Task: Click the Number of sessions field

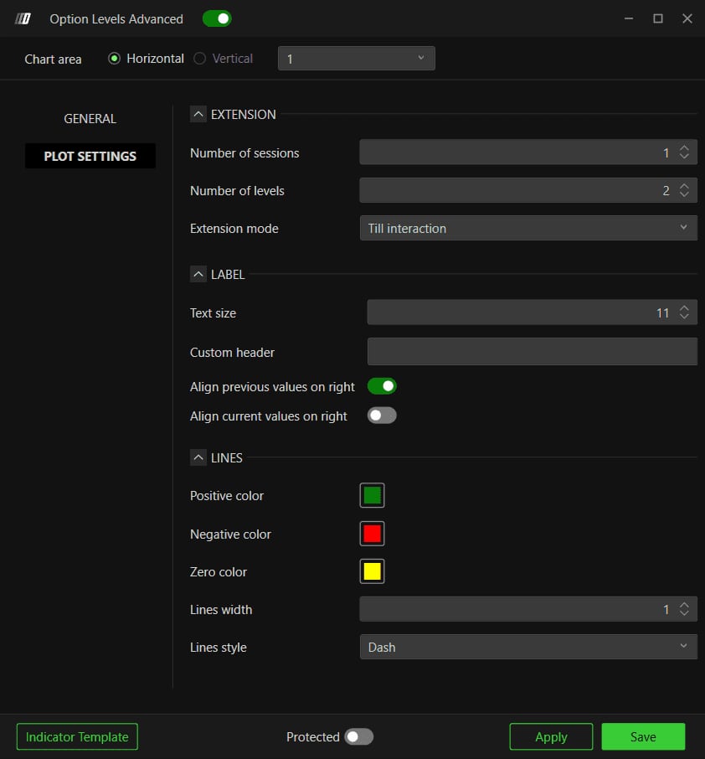Action: point(527,152)
